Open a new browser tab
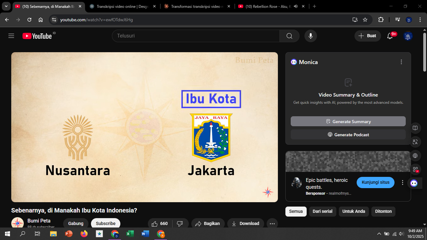Viewport: 427px width, 240px height. [314, 6]
